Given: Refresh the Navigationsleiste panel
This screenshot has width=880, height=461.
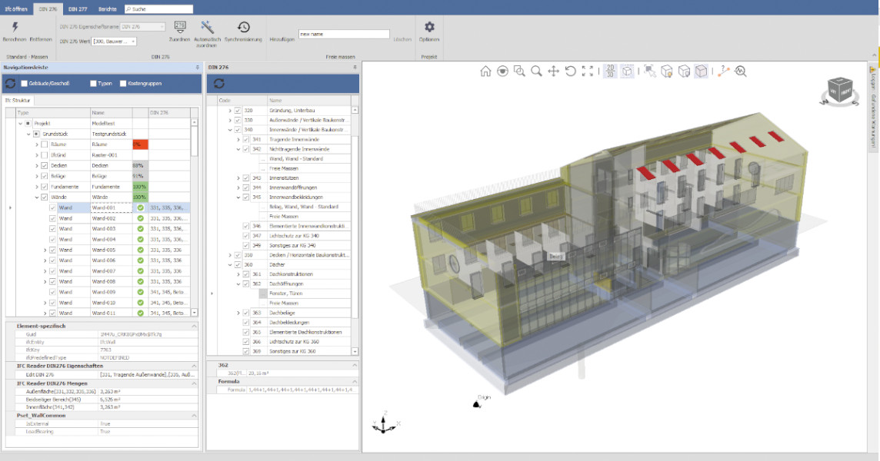Looking at the screenshot, I should pyautogui.click(x=10, y=84).
